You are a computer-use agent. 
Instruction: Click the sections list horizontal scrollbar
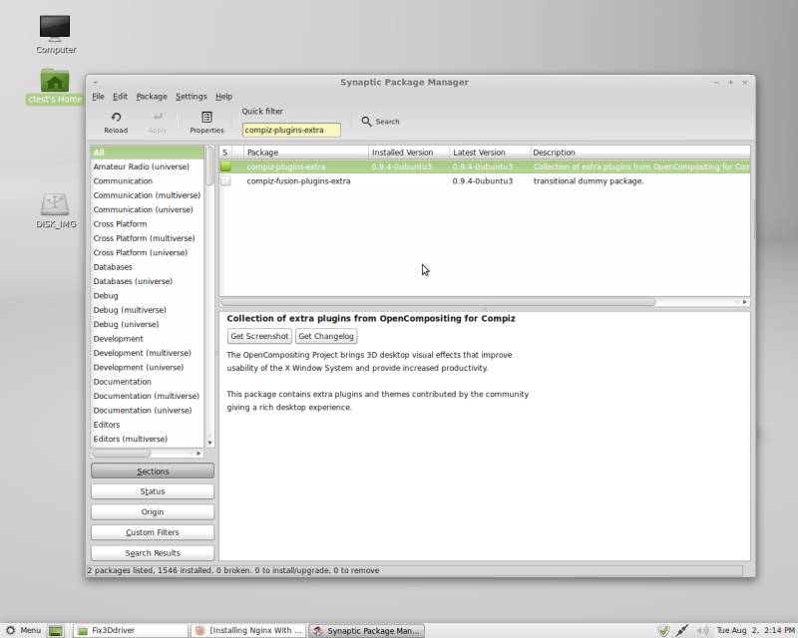click(121, 453)
